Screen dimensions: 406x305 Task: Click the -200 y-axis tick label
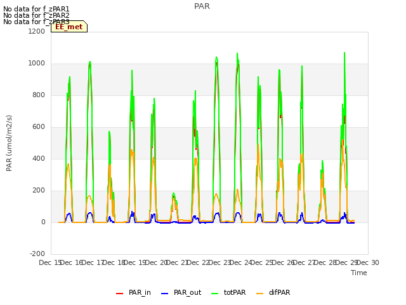coord(37,254)
